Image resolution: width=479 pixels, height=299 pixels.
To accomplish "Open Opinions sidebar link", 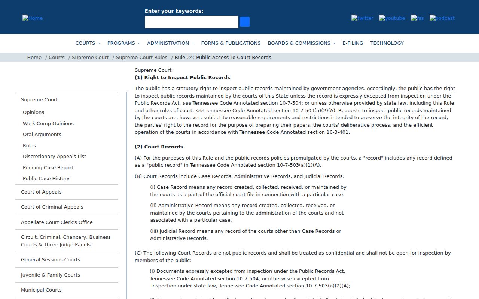I will (x=33, y=112).
